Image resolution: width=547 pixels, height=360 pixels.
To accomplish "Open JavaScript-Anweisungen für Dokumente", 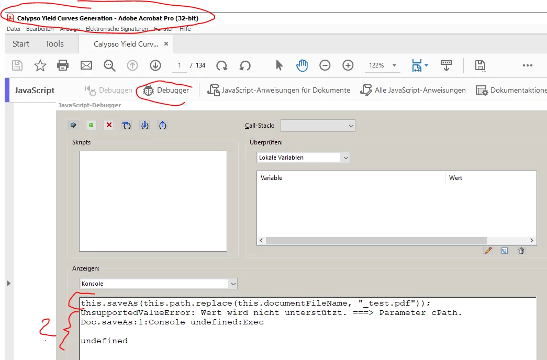I will click(278, 91).
